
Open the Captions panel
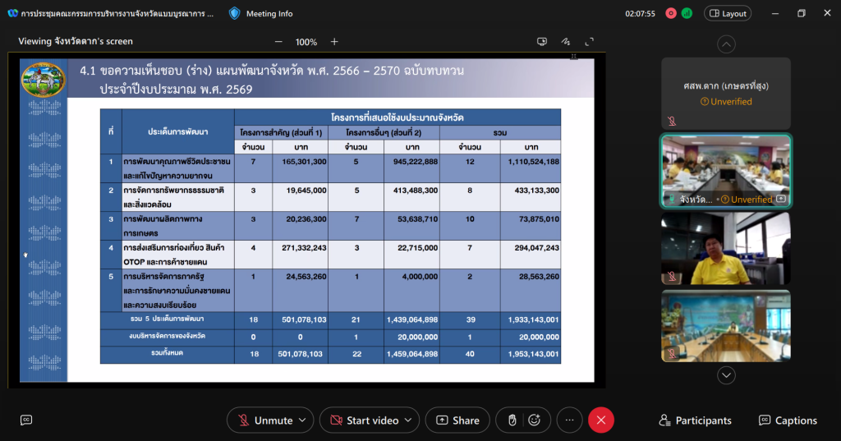[788, 420]
